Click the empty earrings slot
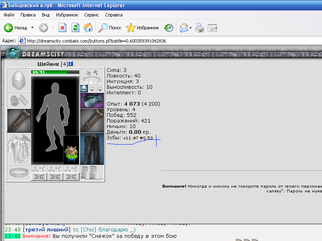The height and width of the screenshot is (241, 322). pyautogui.click(x=92, y=72)
